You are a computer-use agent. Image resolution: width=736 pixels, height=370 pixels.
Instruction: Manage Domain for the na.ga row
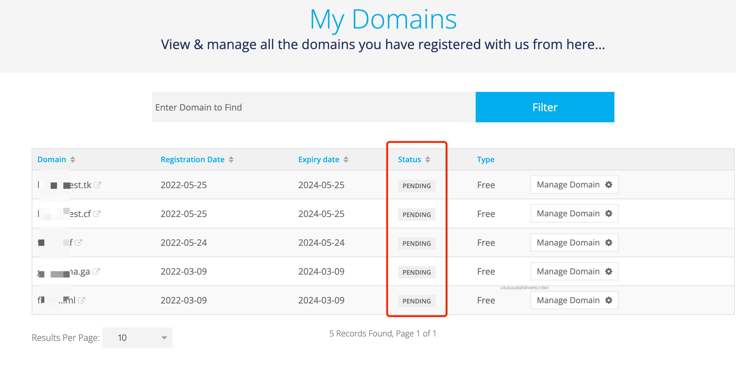[x=574, y=271]
